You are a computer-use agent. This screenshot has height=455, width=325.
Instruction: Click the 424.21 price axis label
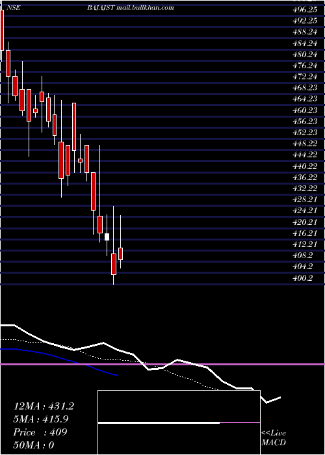tap(305, 211)
